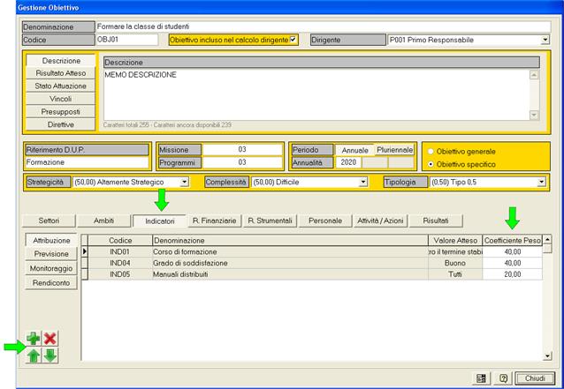564x389 pixels.
Task: Select the 'Obiettivo generale' radio option
Action: (431, 151)
